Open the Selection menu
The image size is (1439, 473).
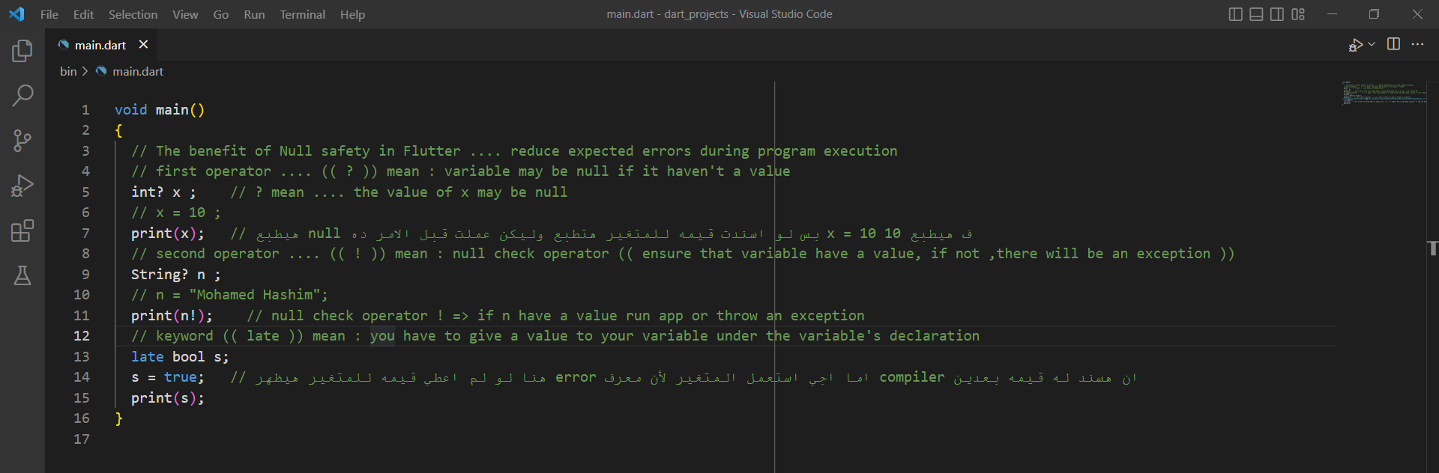tap(133, 14)
